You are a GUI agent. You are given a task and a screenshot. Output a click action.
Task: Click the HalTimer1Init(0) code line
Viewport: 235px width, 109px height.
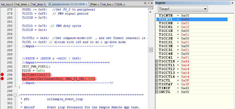tap(37, 75)
